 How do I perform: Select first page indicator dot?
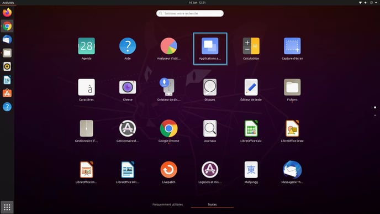point(375,107)
